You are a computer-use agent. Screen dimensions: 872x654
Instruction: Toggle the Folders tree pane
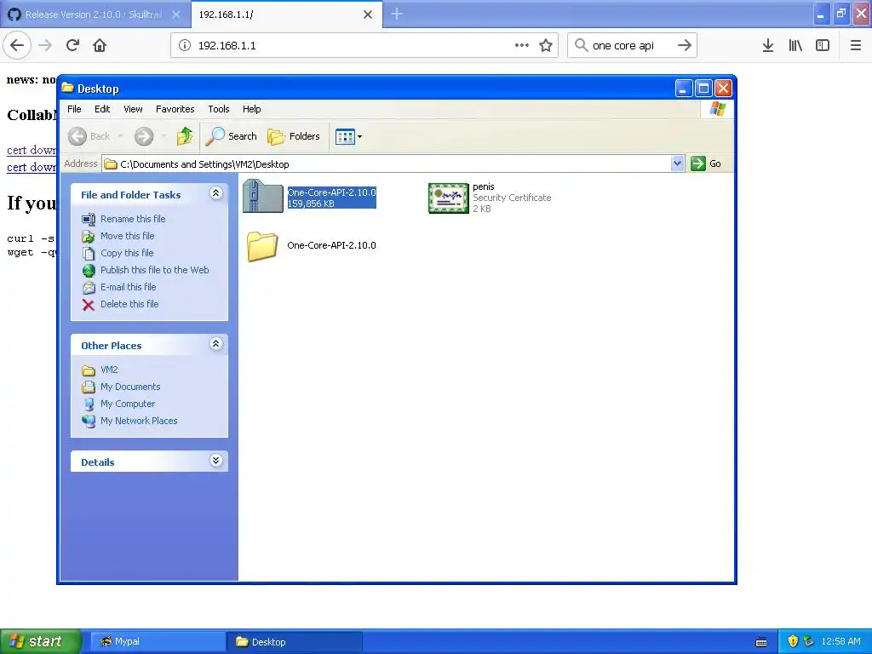pos(294,136)
